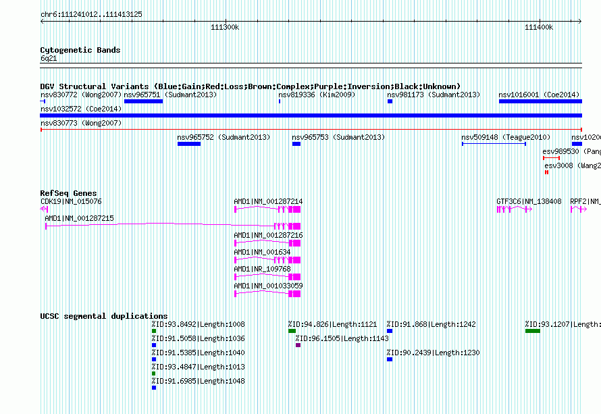The width and height of the screenshot is (601, 414).
Task: Open the AMD1|NM_001287214 transcript label
Action: (x=268, y=201)
